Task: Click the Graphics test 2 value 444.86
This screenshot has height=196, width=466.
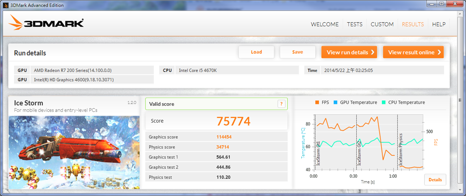Action: (223, 167)
